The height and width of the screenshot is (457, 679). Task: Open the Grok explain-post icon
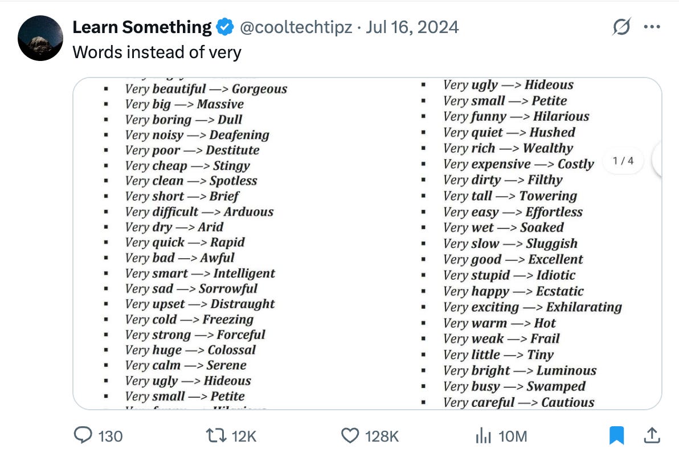click(x=621, y=27)
